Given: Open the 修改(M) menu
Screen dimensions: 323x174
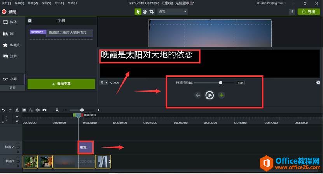Looking at the screenshot, I should tap(33, 3).
